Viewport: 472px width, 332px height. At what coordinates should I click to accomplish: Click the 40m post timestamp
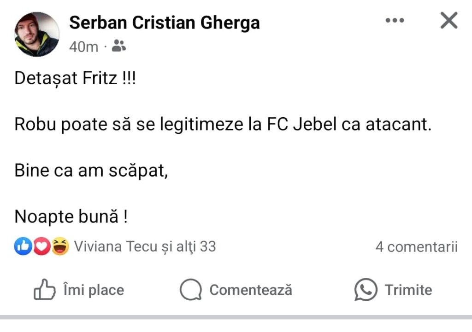pyautogui.click(x=83, y=46)
